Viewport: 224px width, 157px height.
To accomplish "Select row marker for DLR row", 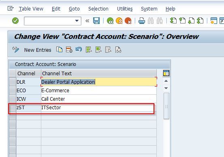I will [13, 82].
